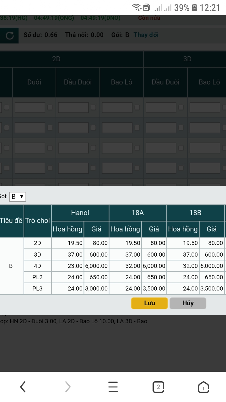Tap the browser back arrow
Viewport: 226px width, 402px height.
23,387
